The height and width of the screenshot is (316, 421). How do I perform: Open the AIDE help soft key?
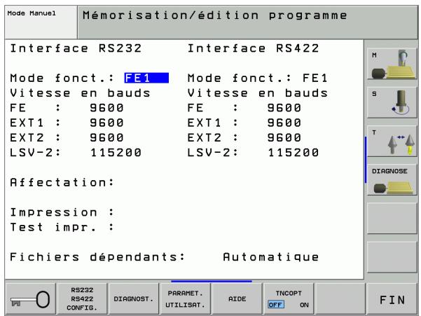pos(237,298)
